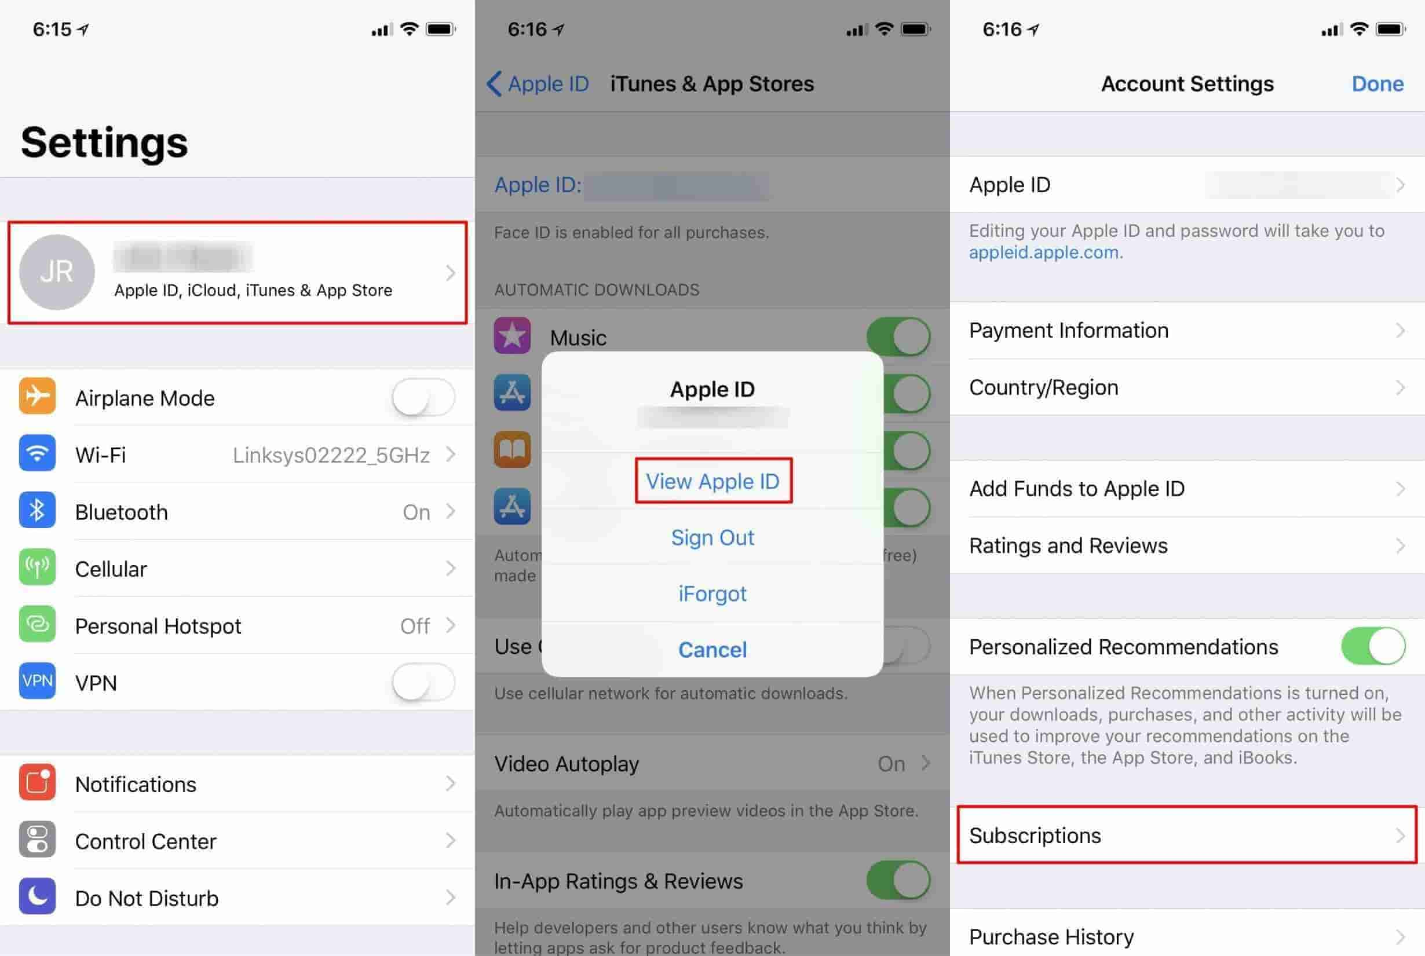
Task: Tap the Airplane Mode icon
Action: (38, 397)
